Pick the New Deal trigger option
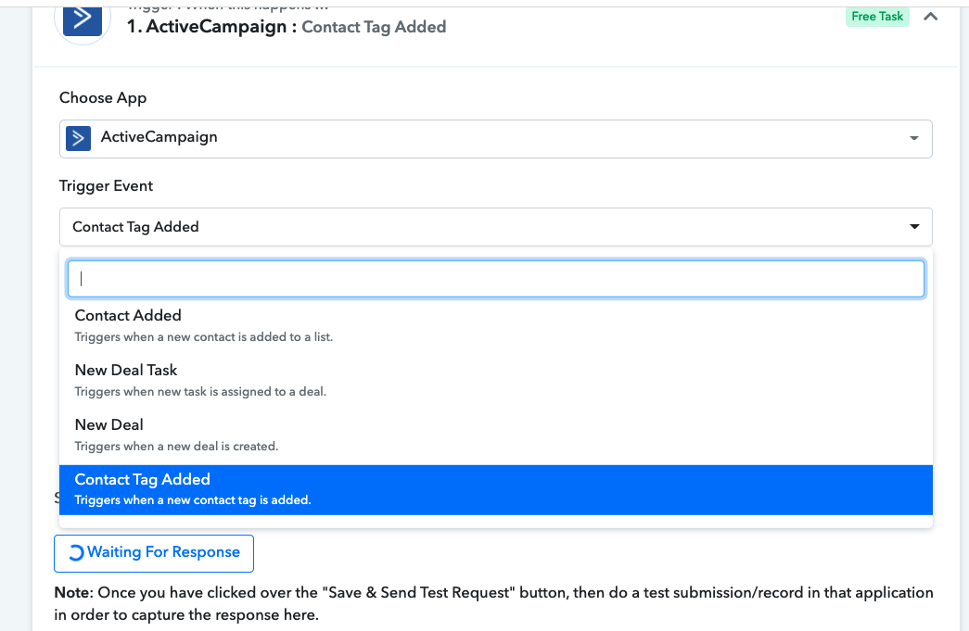 495,435
